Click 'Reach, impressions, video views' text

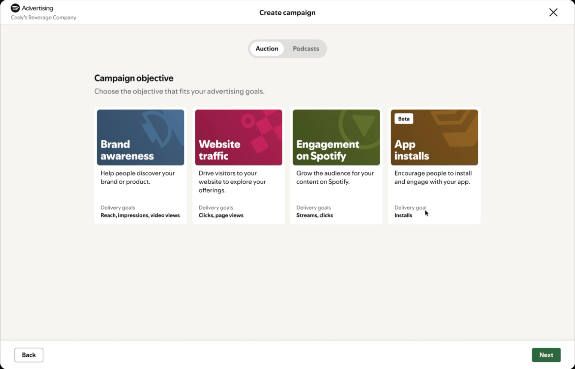coord(140,215)
